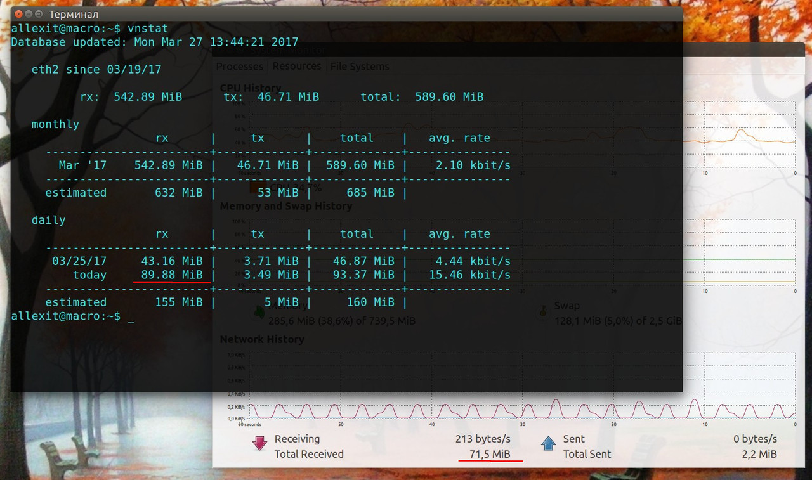Open the File Systems tab in System Monitor
The height and width of the screenshot is (480, 812).
[360, 67]
